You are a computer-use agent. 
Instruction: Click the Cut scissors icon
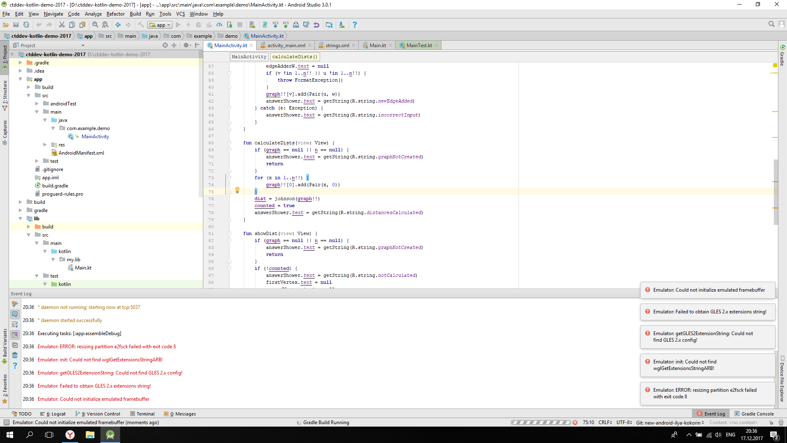point(62,25)
